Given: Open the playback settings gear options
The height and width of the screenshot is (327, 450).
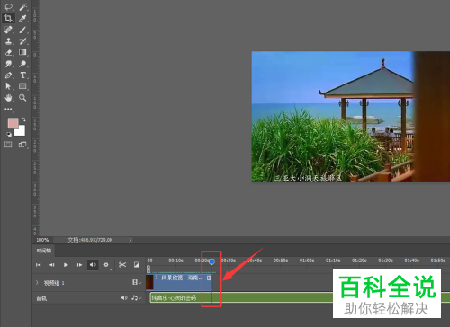Looking at the screenshot, I should click(x=106, y=265).
